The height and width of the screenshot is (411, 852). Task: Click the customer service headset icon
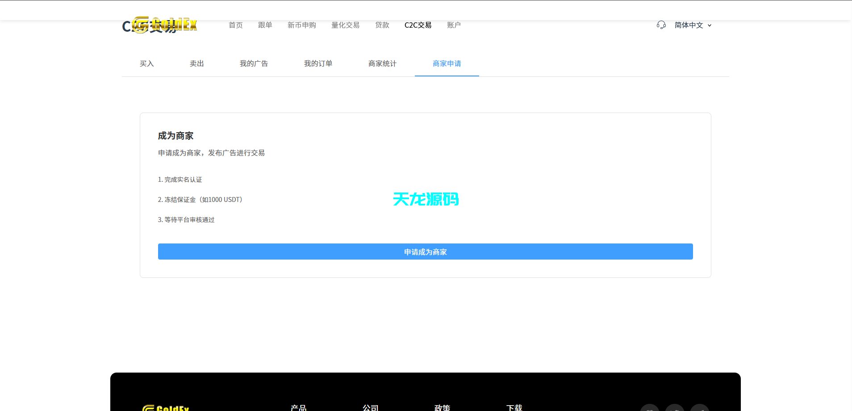(661, 25)
